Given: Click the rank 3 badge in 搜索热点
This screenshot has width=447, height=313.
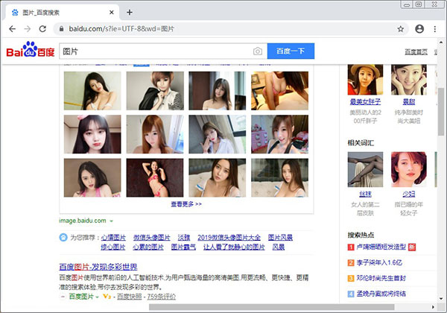Looking at the screenshot, I should [x=351, y=278].
